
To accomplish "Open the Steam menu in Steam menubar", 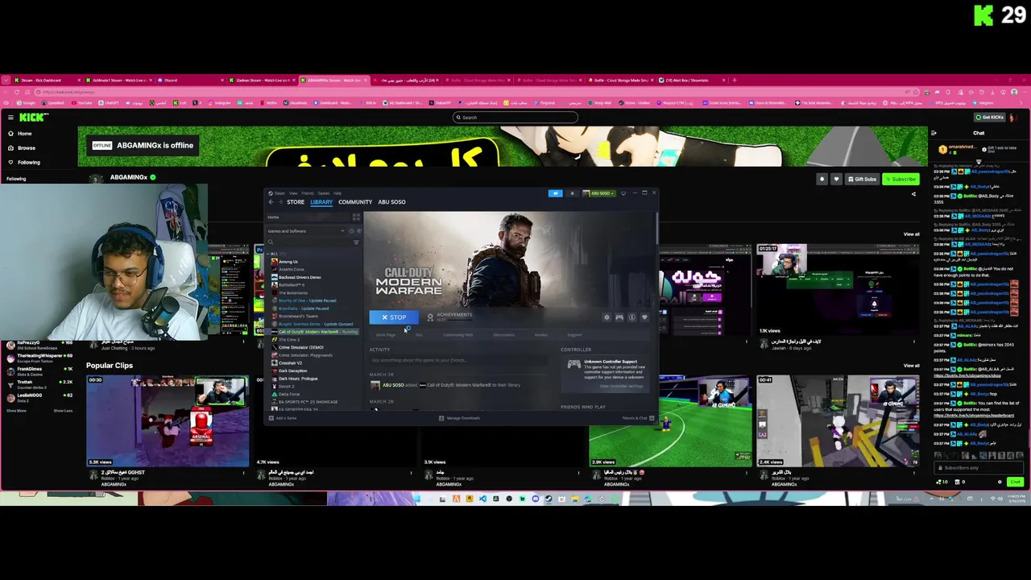I will click(x=279, y=193).
